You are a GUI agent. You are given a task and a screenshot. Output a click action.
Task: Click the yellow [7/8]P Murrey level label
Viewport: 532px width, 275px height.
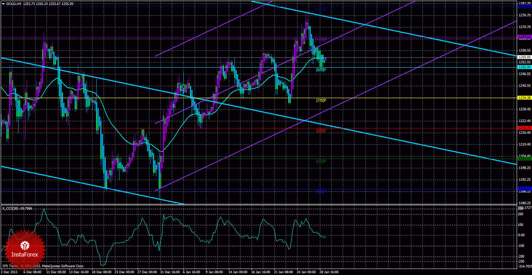click(321, 100)
